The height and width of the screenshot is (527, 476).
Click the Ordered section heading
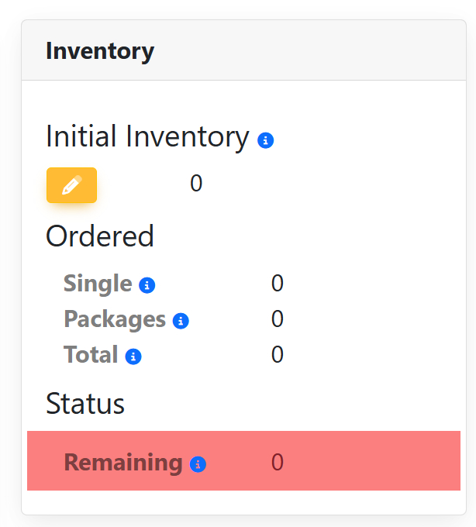[100, 236]
